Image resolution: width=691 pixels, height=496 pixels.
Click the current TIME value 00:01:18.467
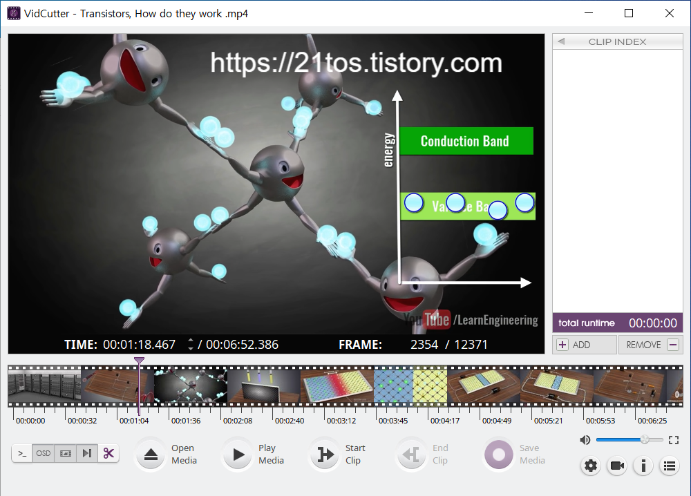pyautogui.click(x=140, y=344)
